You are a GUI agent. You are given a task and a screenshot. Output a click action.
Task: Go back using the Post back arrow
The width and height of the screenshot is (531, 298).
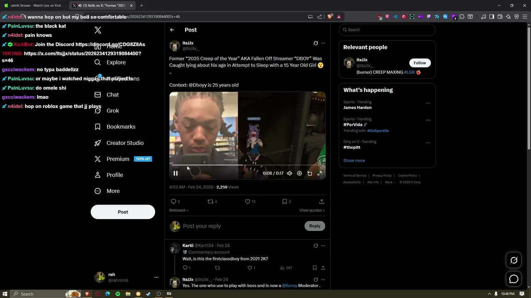[x=172, y=30]
